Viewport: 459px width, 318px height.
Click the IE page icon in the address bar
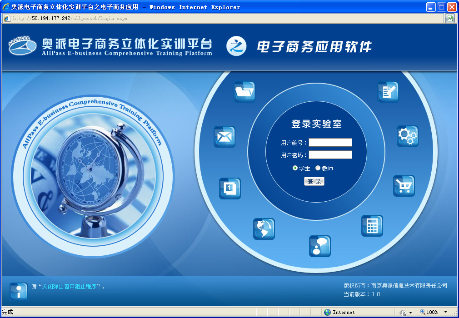point(7,18)
